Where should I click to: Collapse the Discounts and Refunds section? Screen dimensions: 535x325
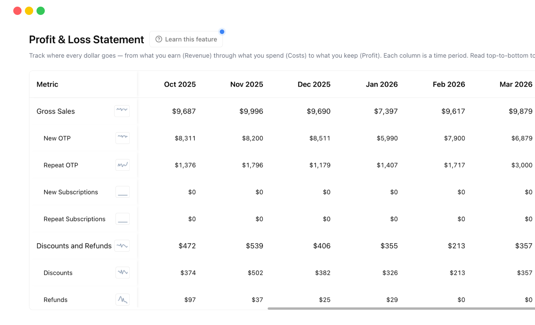coord(74,245)
